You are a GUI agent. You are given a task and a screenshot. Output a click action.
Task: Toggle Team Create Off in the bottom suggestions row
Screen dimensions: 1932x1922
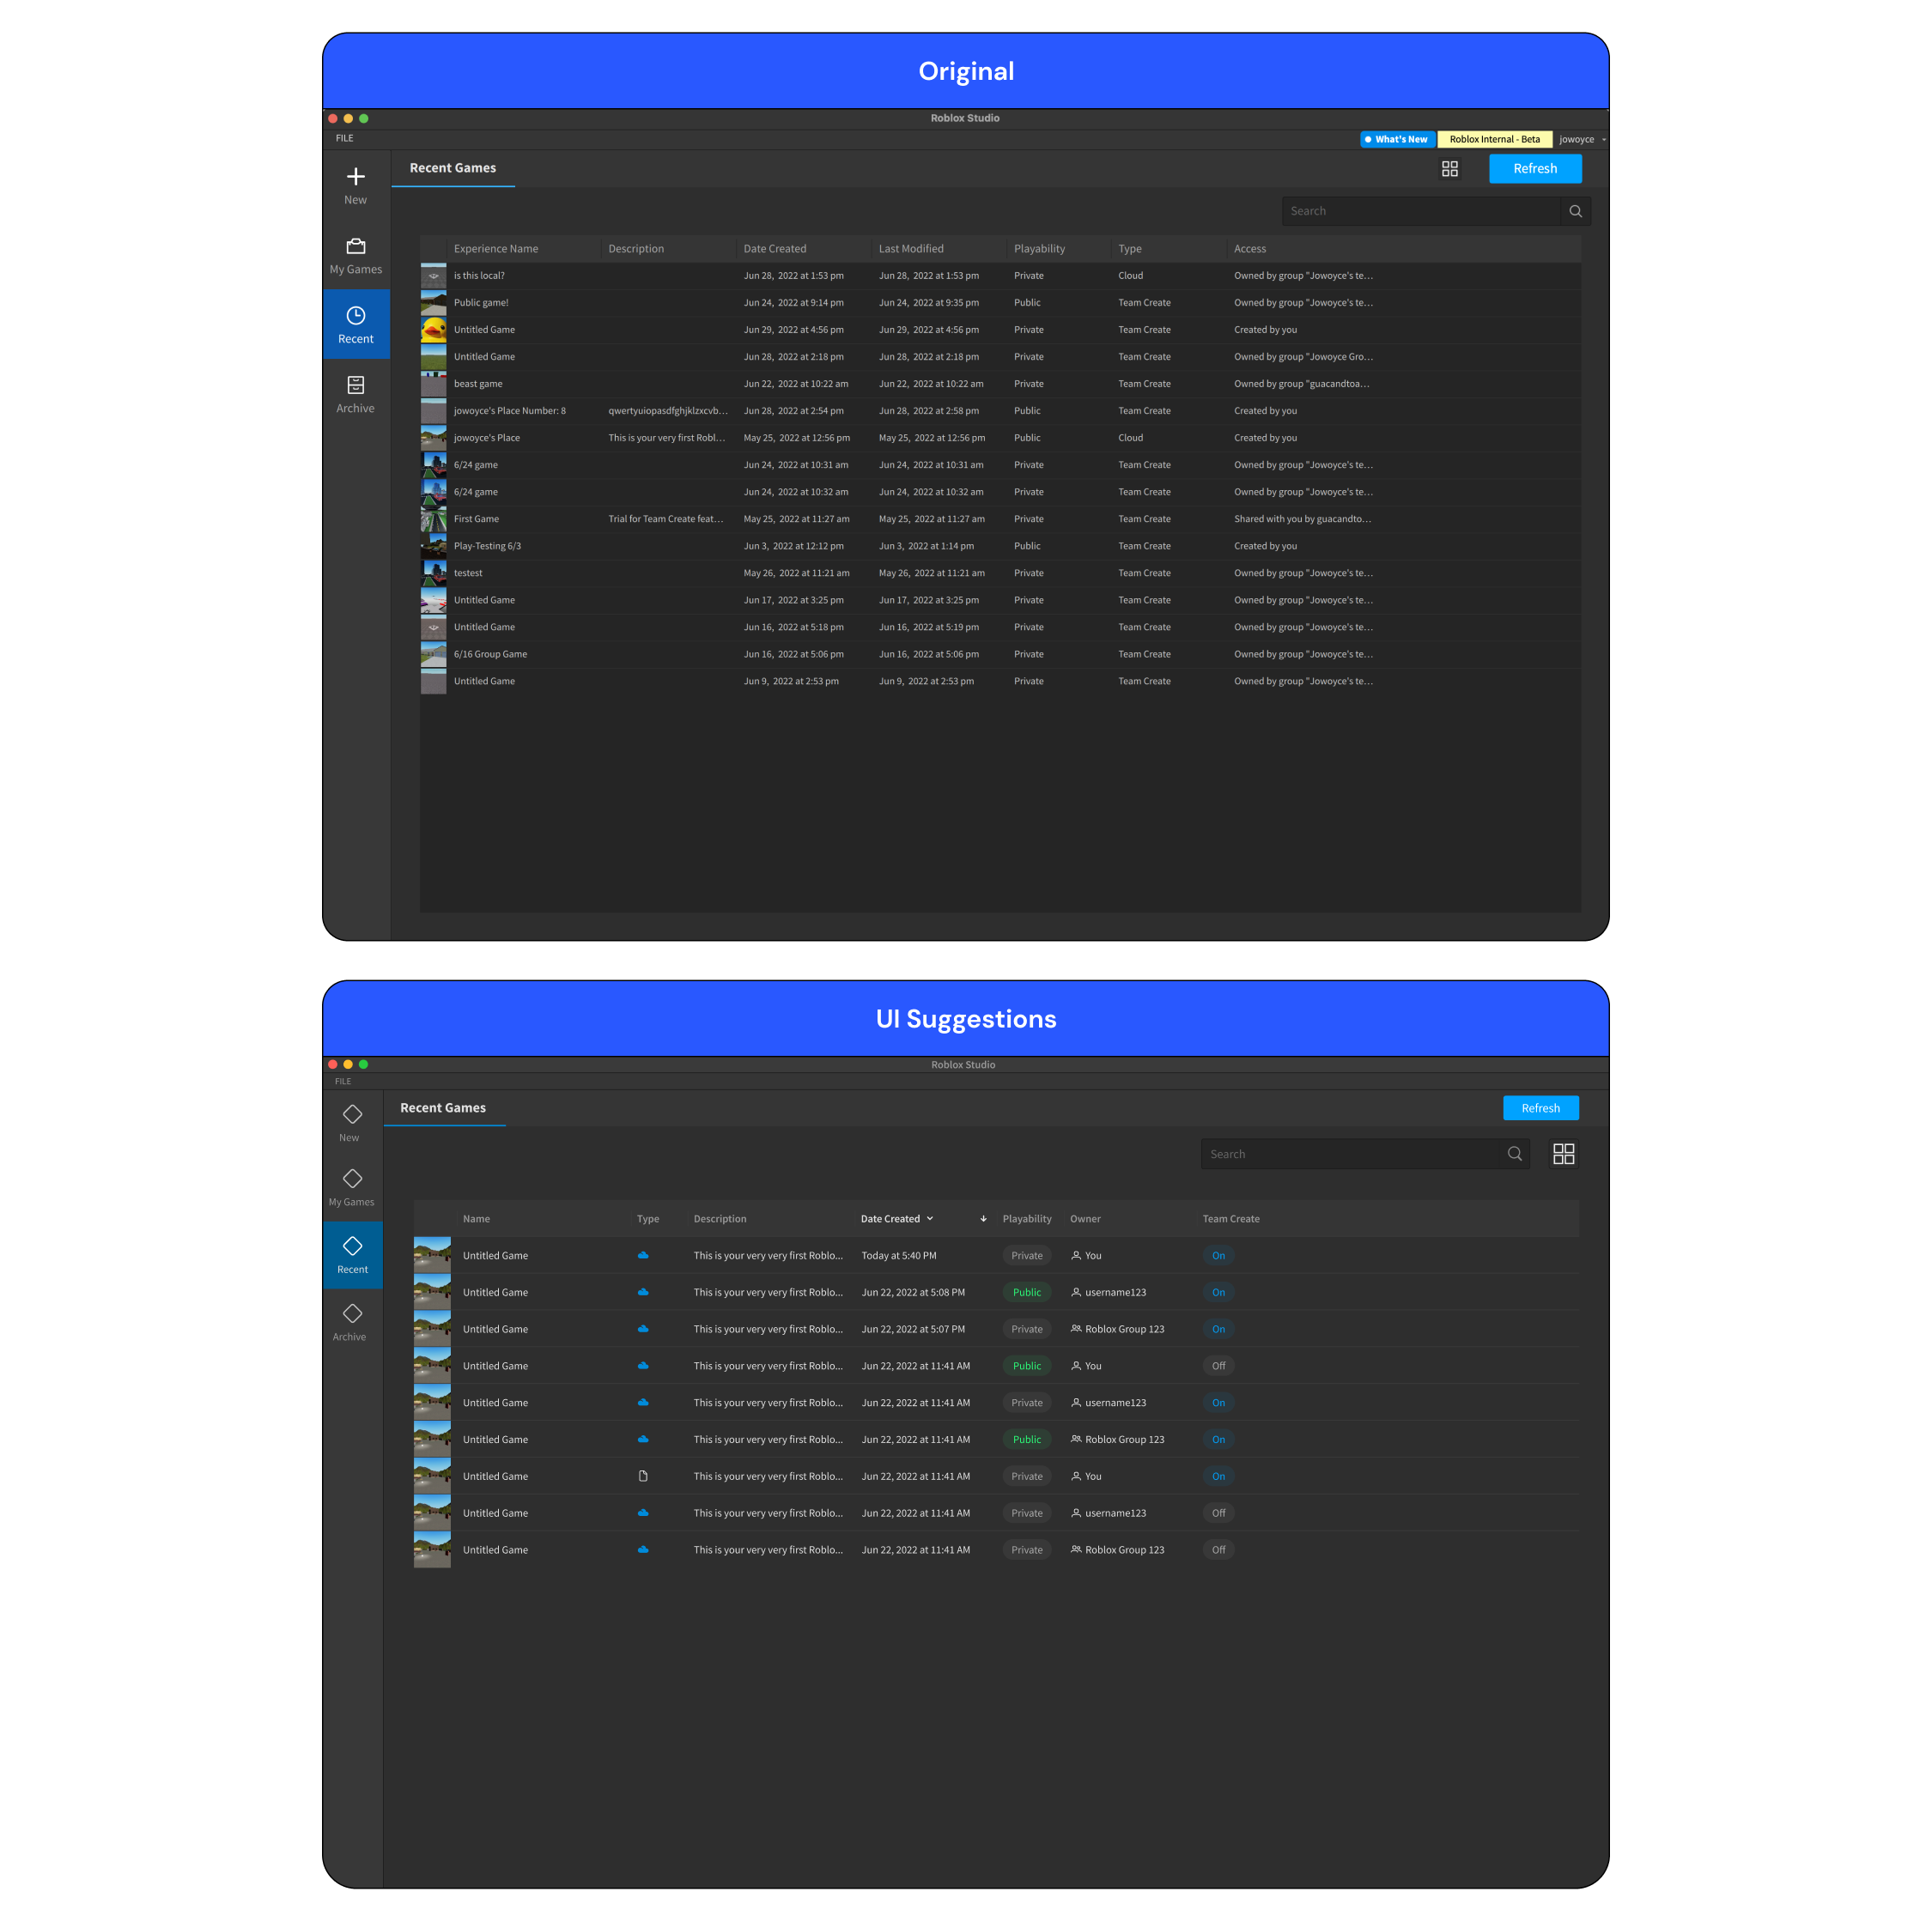(x=1218, y=1549)
